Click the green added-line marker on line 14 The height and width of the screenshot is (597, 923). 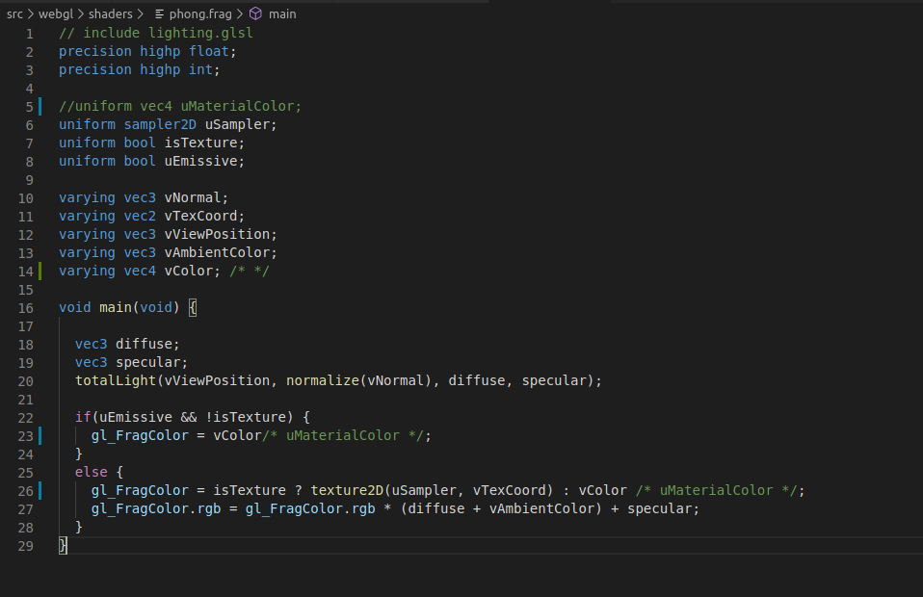coord(40,272)
